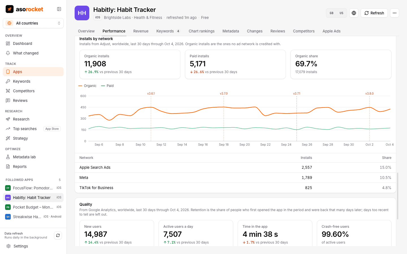
Task: Select the FocusFlow followed app icon
Action: (x=8, y=188)
